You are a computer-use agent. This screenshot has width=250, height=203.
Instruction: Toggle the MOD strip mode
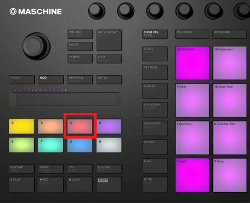point(51,79)
